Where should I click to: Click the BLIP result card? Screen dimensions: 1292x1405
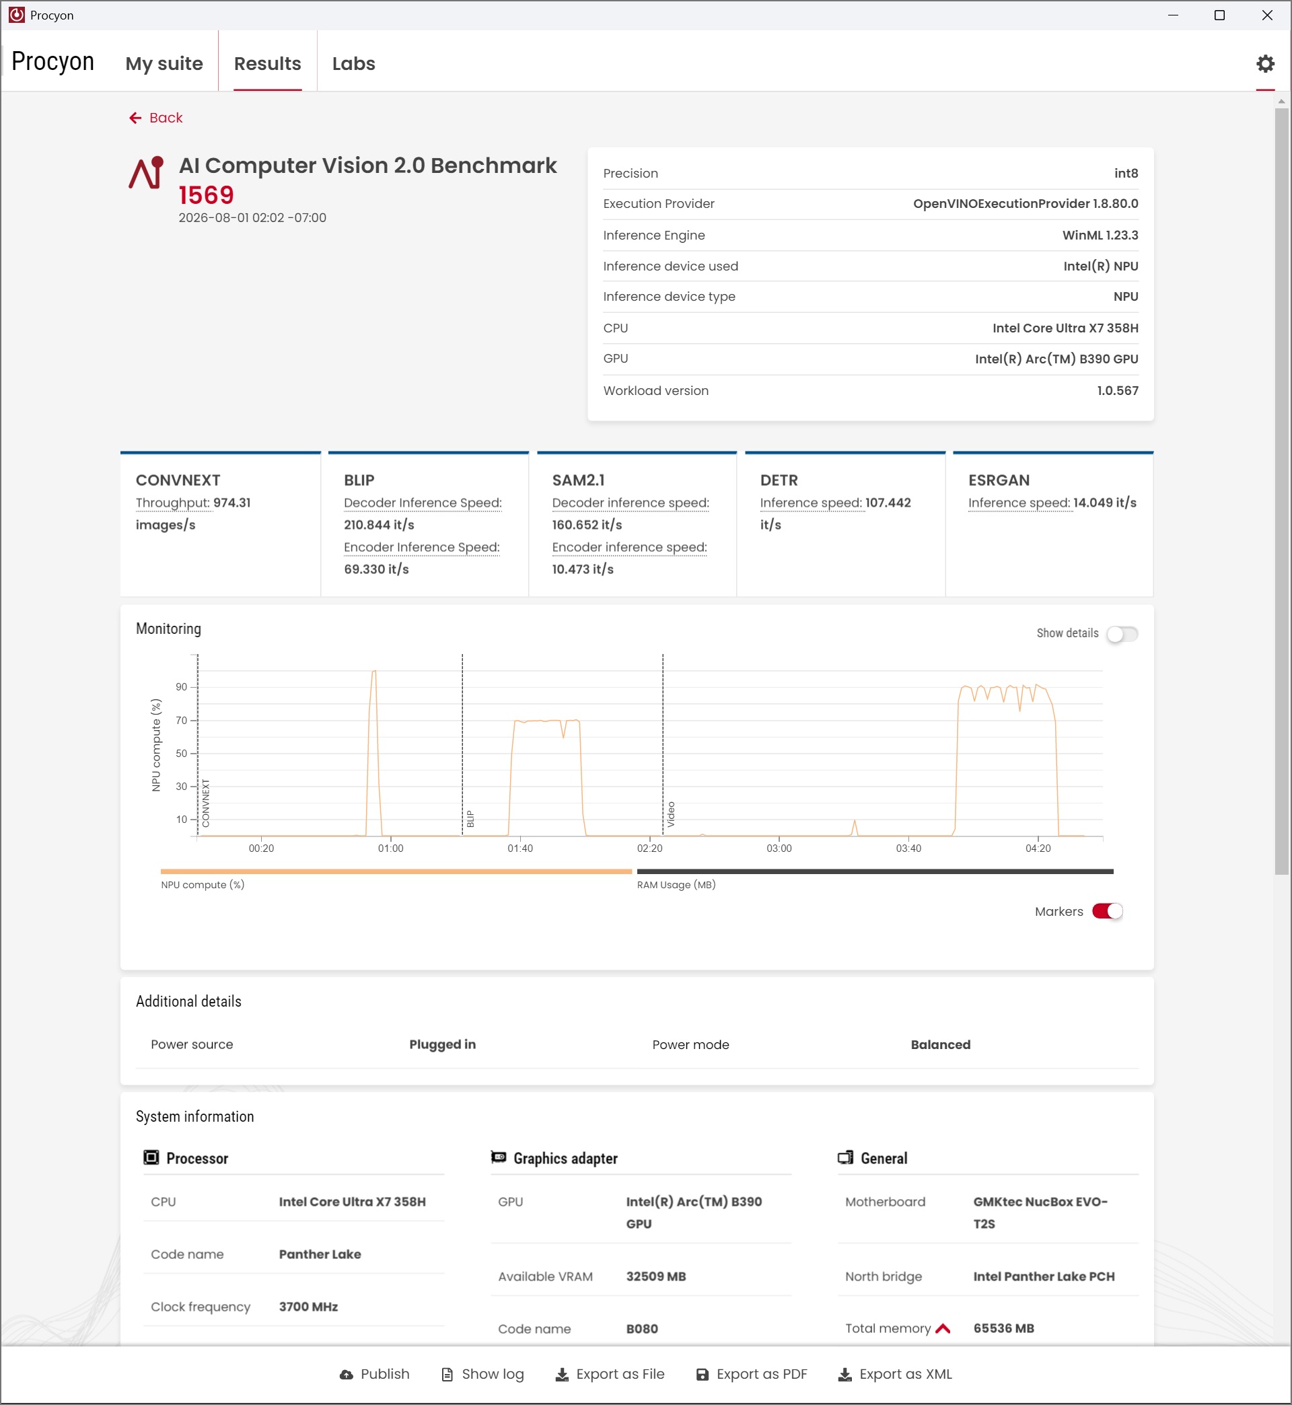pyautogui.click(x=429, y=524)
